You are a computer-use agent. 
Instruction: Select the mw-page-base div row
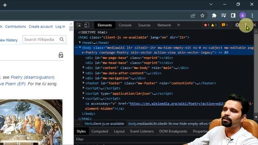coord(129,58)
